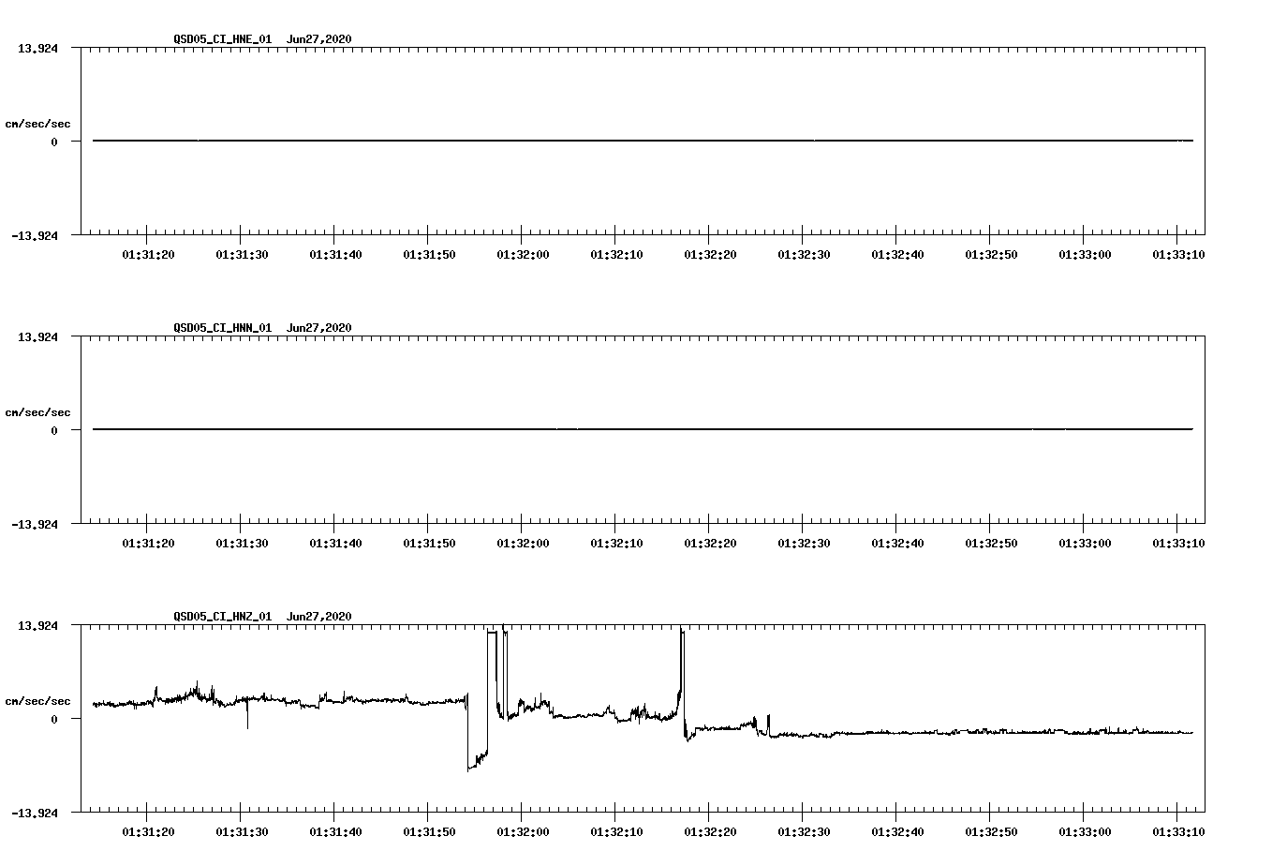Click the 01:32:00 time label under HNZ chart
Image resolution: width=1272 pixels, height=866 pixels.
[x=523, y=832]
